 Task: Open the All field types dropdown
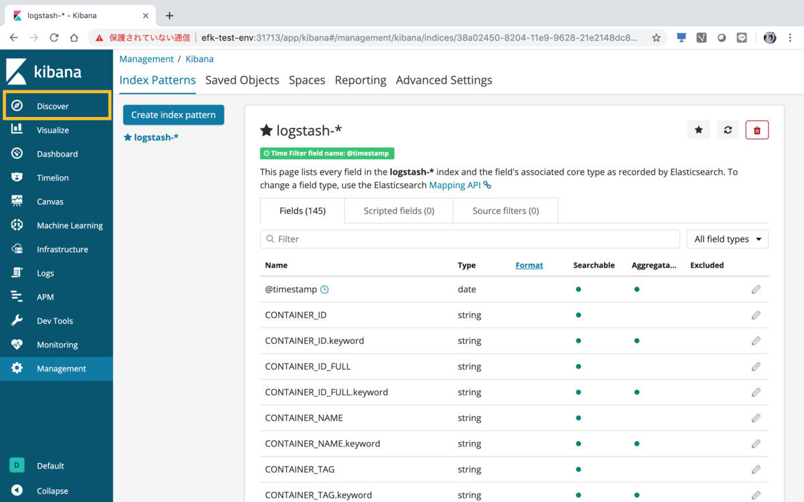[x=728, y=239]
